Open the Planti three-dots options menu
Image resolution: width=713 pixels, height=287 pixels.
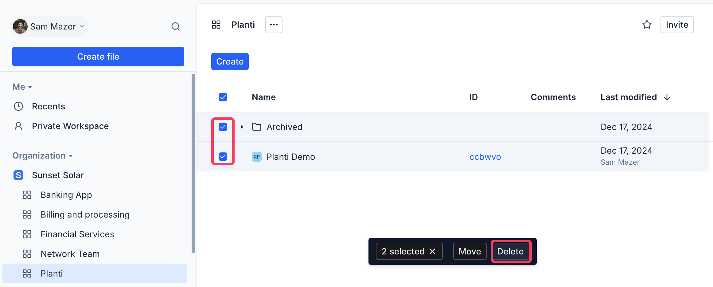point(274,25)
